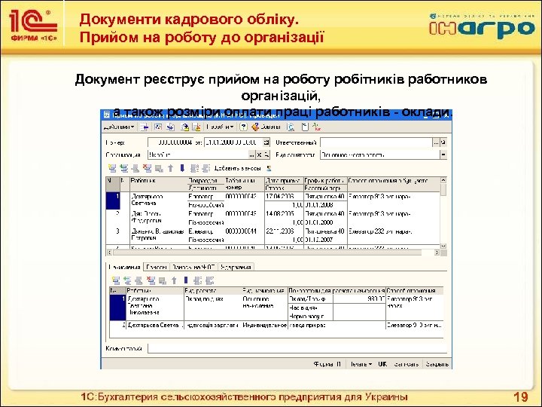Viewport: 542px width, 407px height.
Task: Click the OK button
Action: point(382,364)
